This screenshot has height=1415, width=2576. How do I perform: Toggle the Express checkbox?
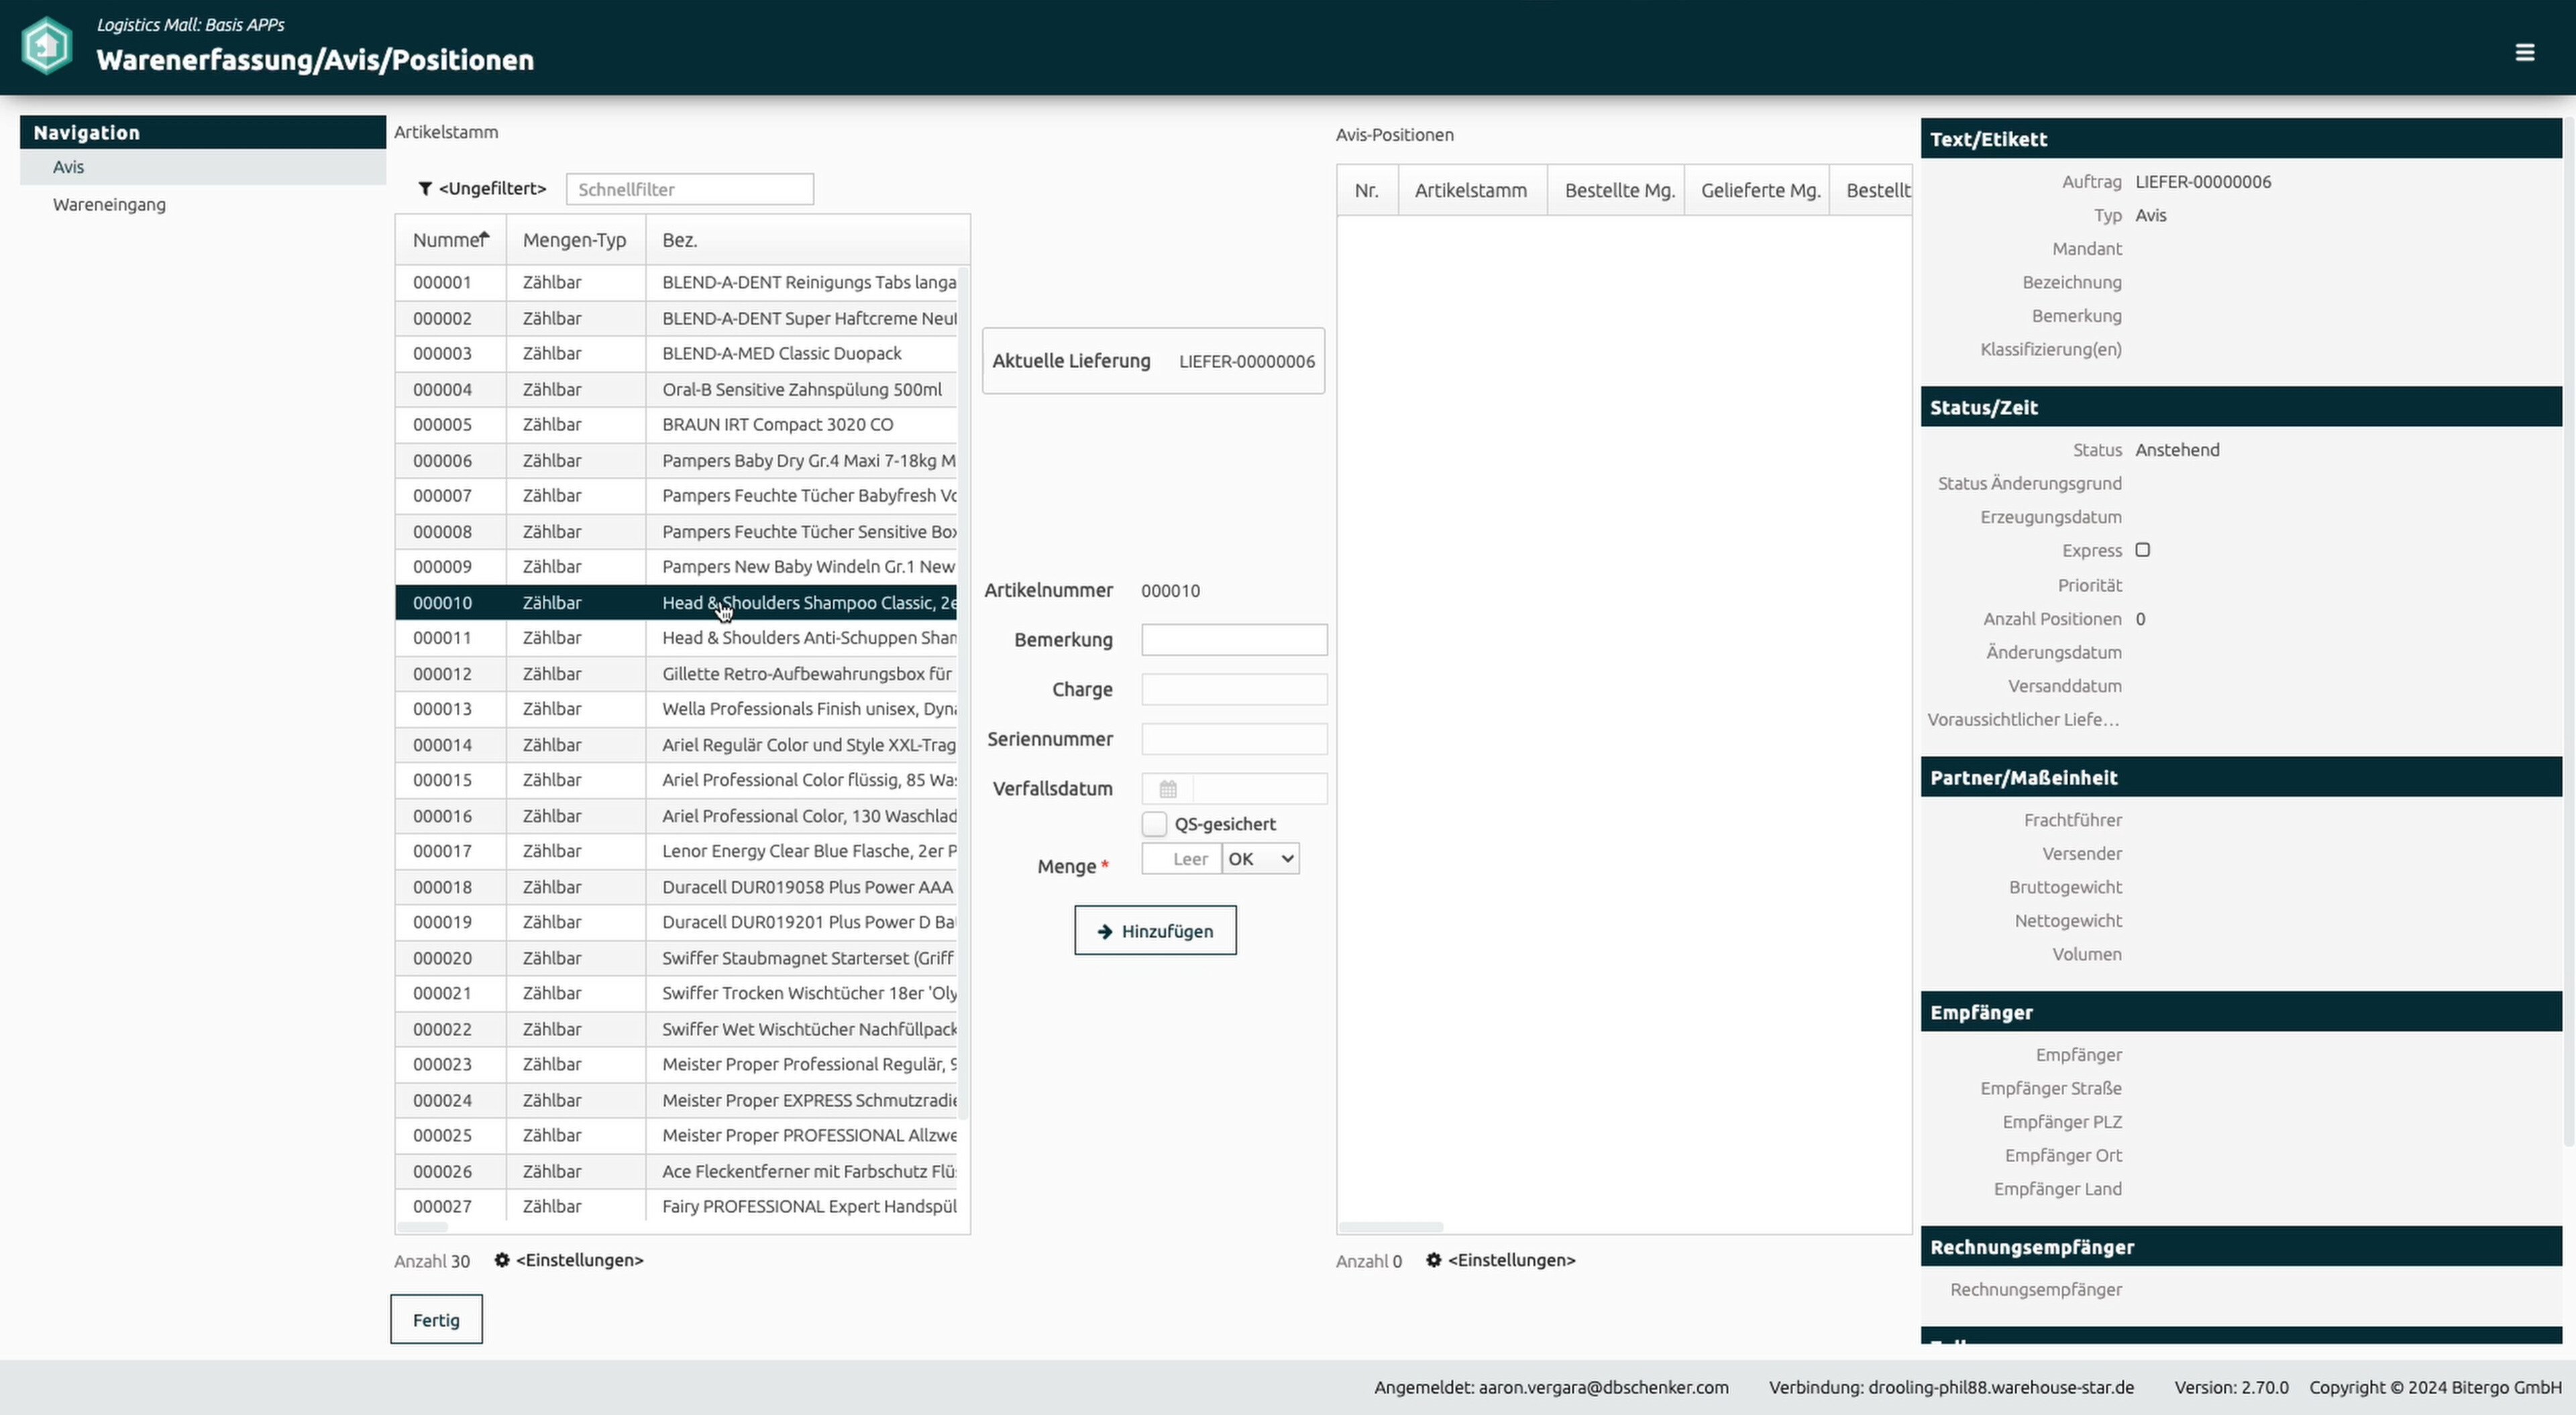click(x=2142, y=550)
